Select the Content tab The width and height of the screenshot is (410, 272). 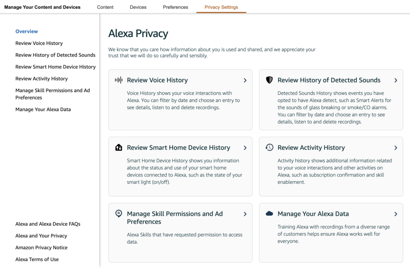[x=105, y=7]
